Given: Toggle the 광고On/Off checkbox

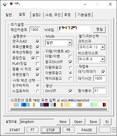Looking at the screenshot, I should click(70, 62).
